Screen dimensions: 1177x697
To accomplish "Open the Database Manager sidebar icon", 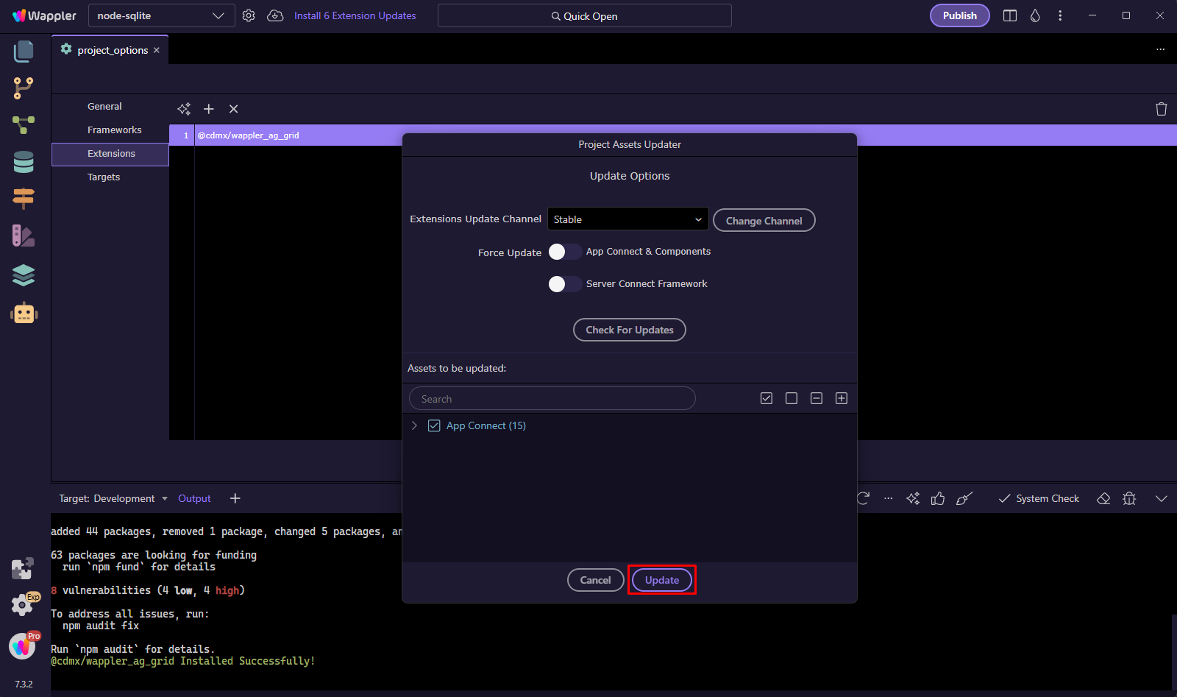I will [x=24, y=162].
